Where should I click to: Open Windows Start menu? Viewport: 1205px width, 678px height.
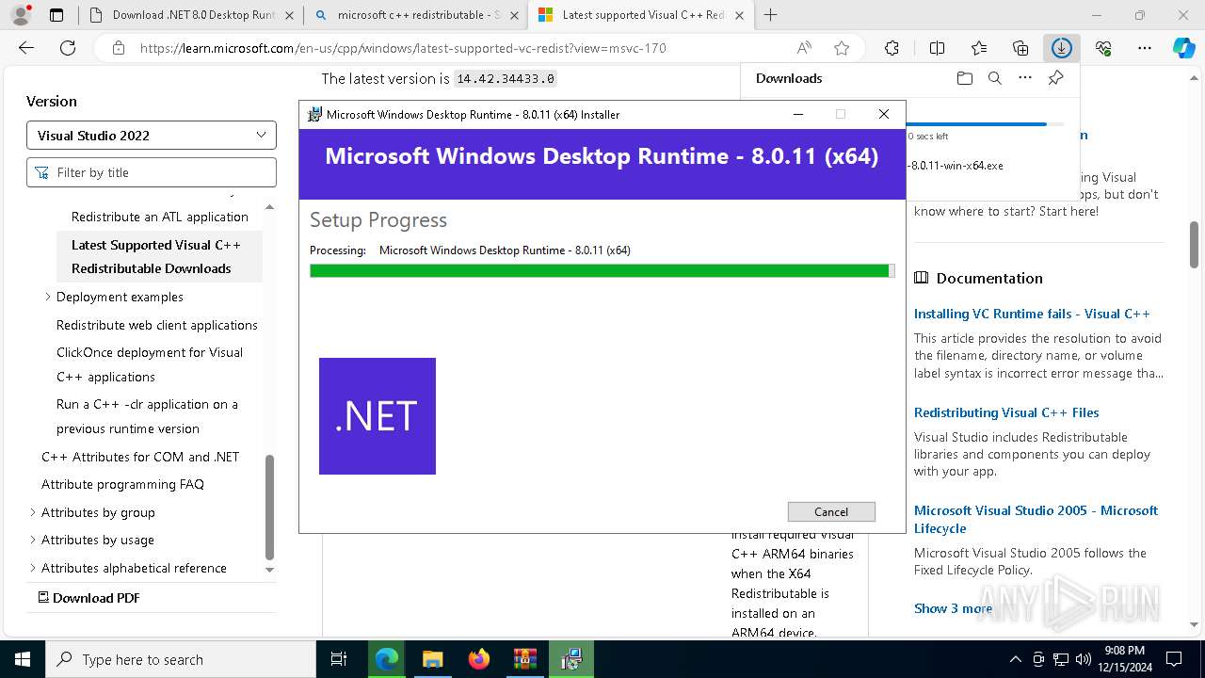click(x=22, y=659)
